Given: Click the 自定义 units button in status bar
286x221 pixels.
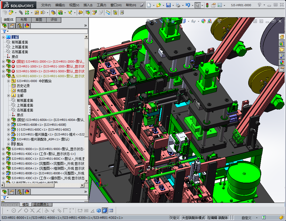Looking at the screenshot, I should (x=246, y=218).
